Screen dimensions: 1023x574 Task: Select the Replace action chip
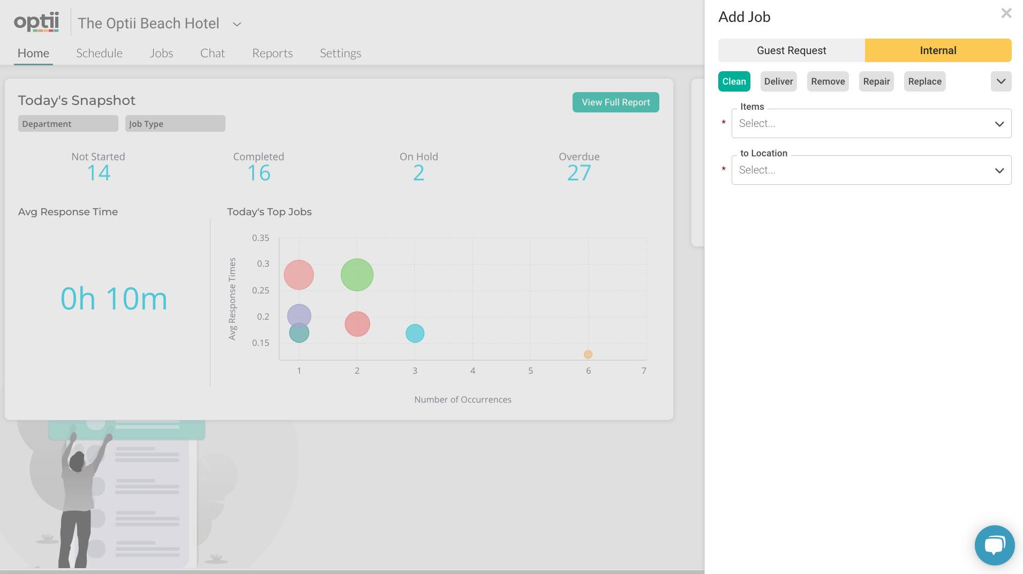click(924, 81)
